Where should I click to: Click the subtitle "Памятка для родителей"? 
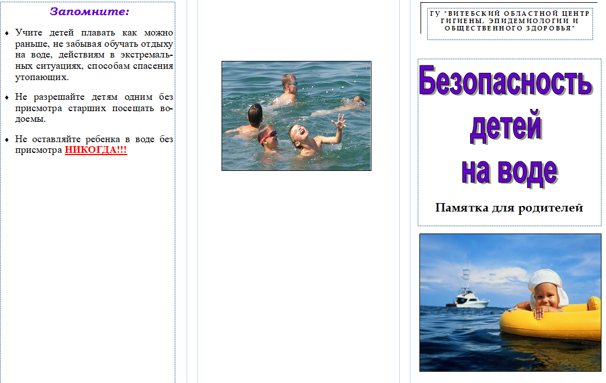coord(509,208)
